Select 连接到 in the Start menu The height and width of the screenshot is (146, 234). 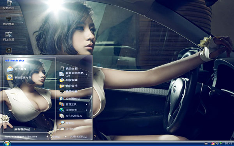68,110
